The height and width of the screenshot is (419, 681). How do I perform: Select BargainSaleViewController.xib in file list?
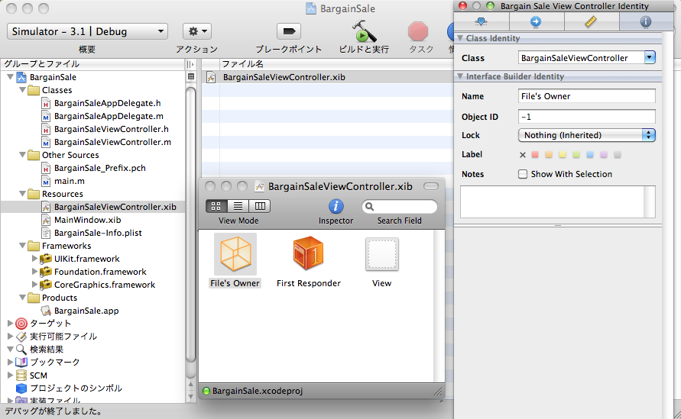point(284,77)
